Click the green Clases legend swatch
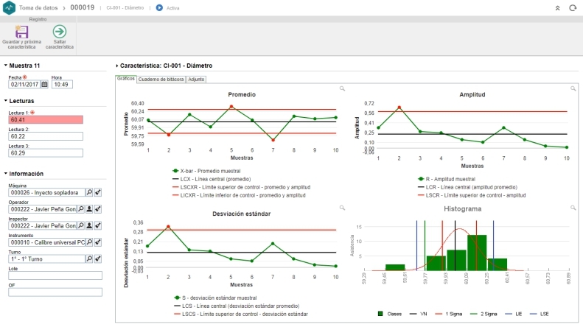This screenshot has width=583, height=327. tap(380, 313)
